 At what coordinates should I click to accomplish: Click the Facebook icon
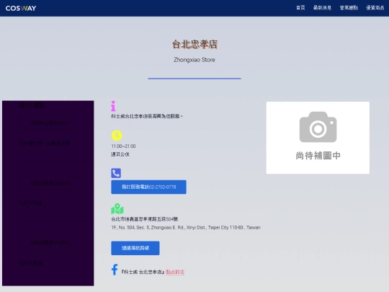tap(115, 270)
